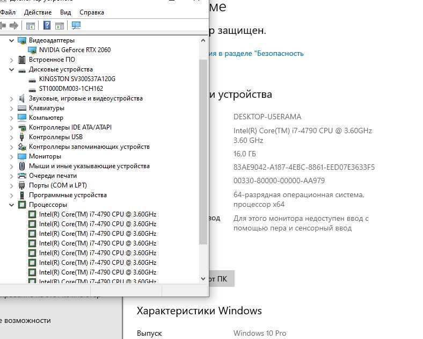Image resolution: width=423 pixels, height=339 pixels.
Task: Click the Встроенное ПО chip icon
Action: click(22, 60)
